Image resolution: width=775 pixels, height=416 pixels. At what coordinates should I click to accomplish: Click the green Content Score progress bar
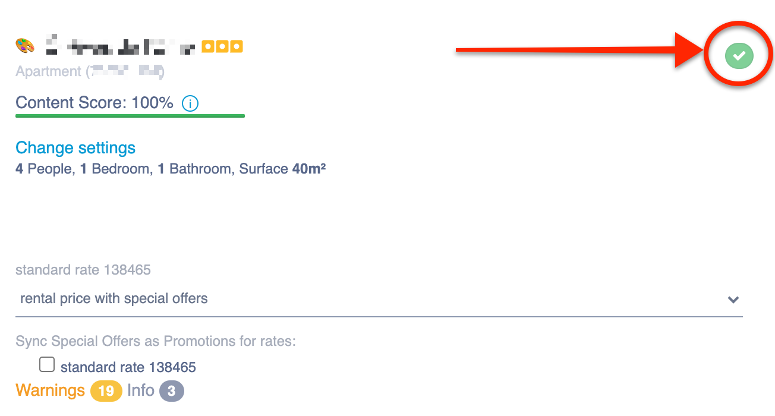[x=130, y=116]
